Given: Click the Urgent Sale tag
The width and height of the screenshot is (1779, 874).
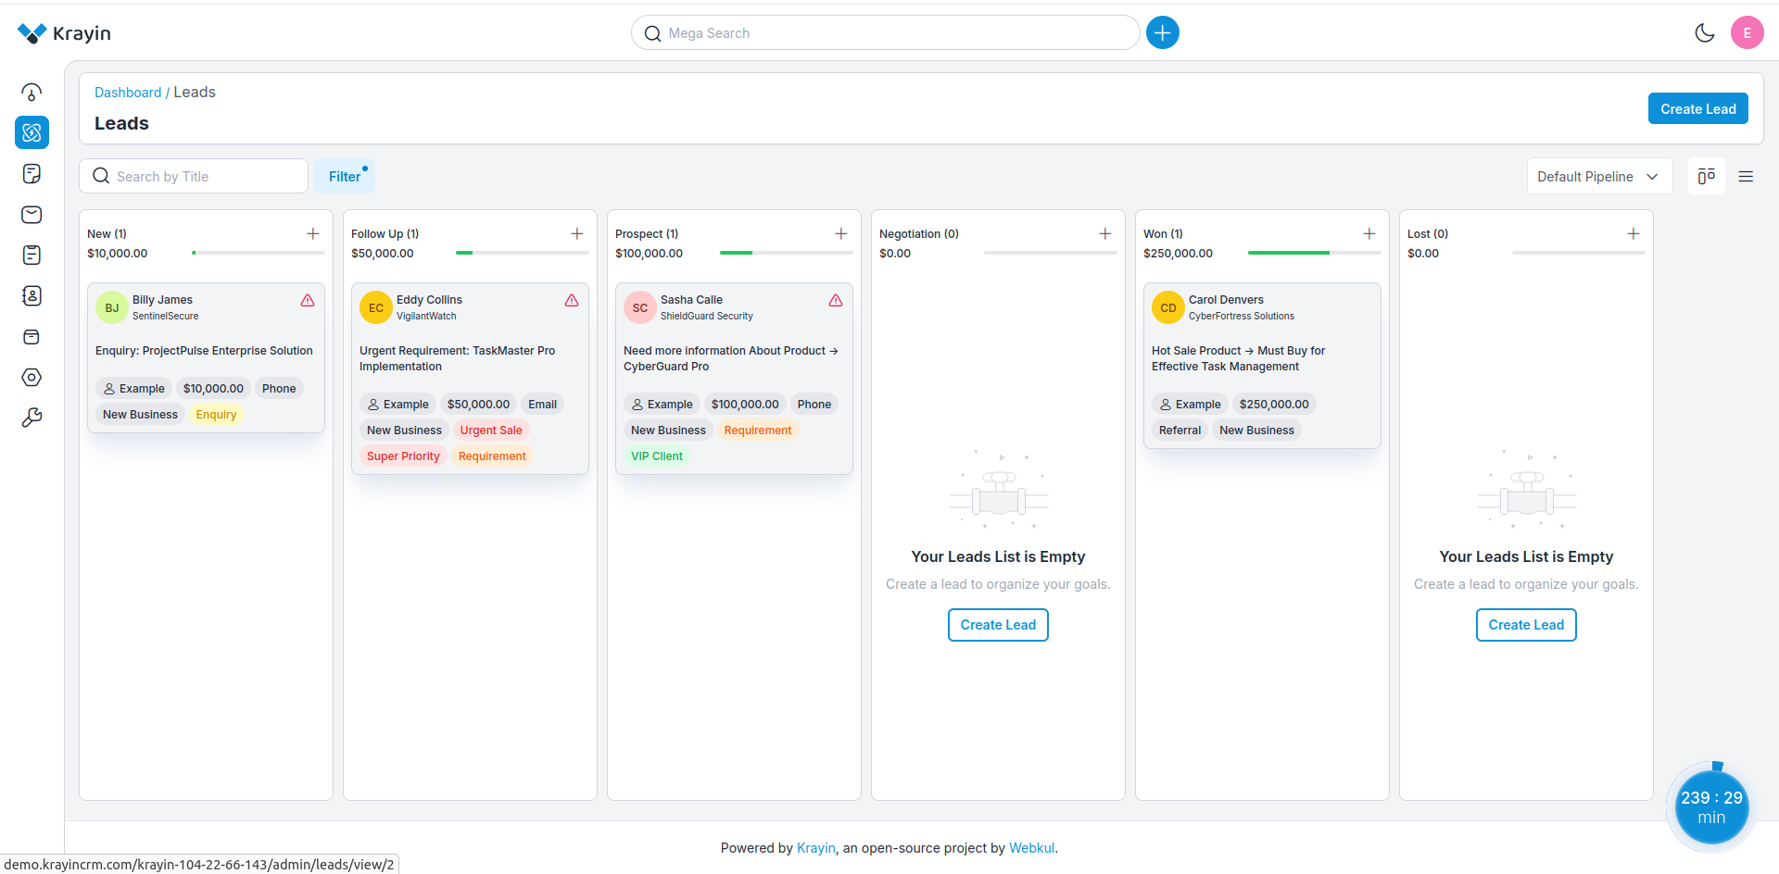Looking at the screenshot, I should pyautogui.click(x=491, y=431).
